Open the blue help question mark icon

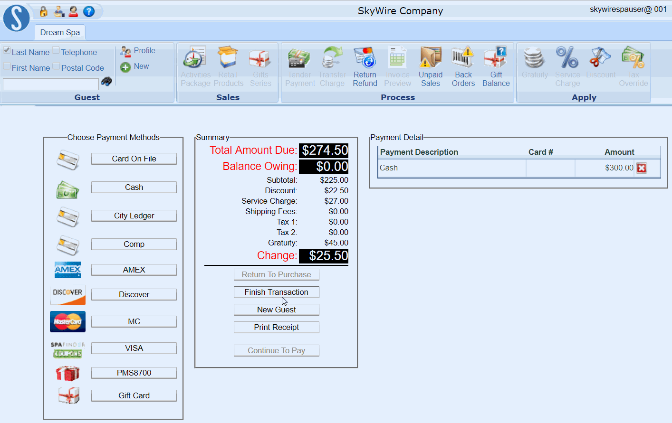(89, 11)
